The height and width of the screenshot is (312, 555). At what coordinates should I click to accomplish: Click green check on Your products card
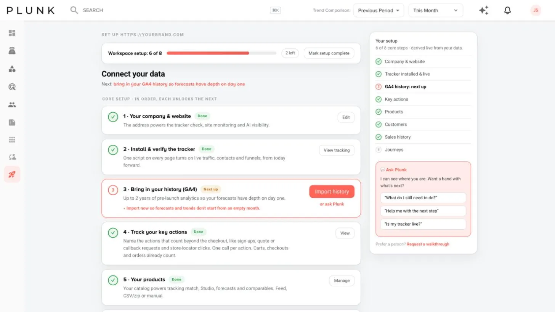coord(113,280)
